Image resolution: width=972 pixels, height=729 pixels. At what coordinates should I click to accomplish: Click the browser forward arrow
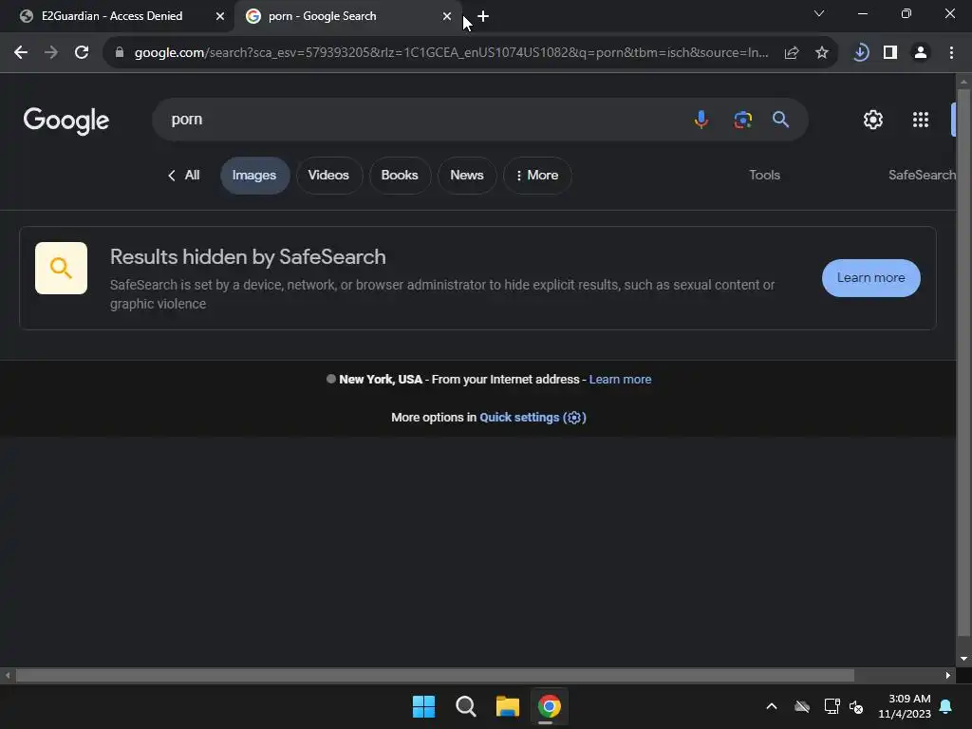pos(51,53)
